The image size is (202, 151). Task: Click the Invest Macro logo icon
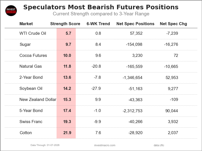pos(11,11)
